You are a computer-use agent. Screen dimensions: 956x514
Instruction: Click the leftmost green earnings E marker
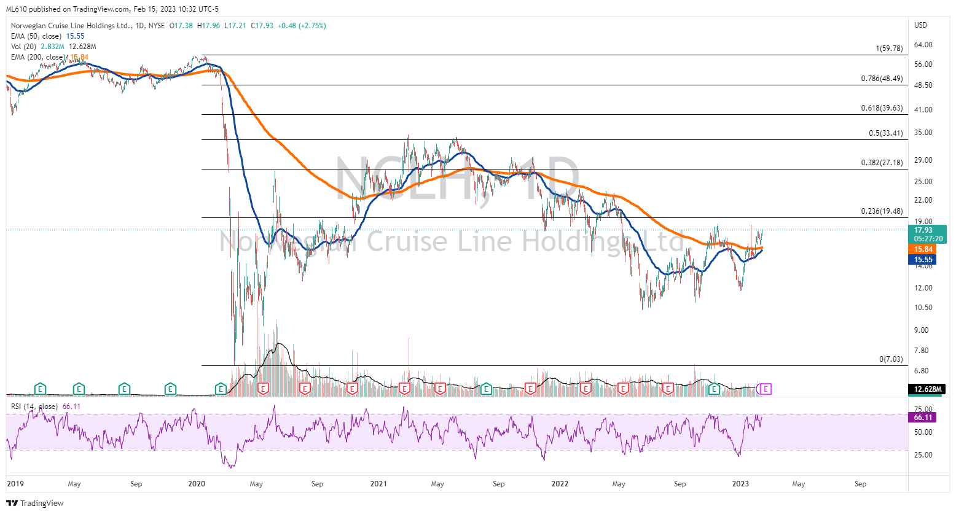point(40,389)
